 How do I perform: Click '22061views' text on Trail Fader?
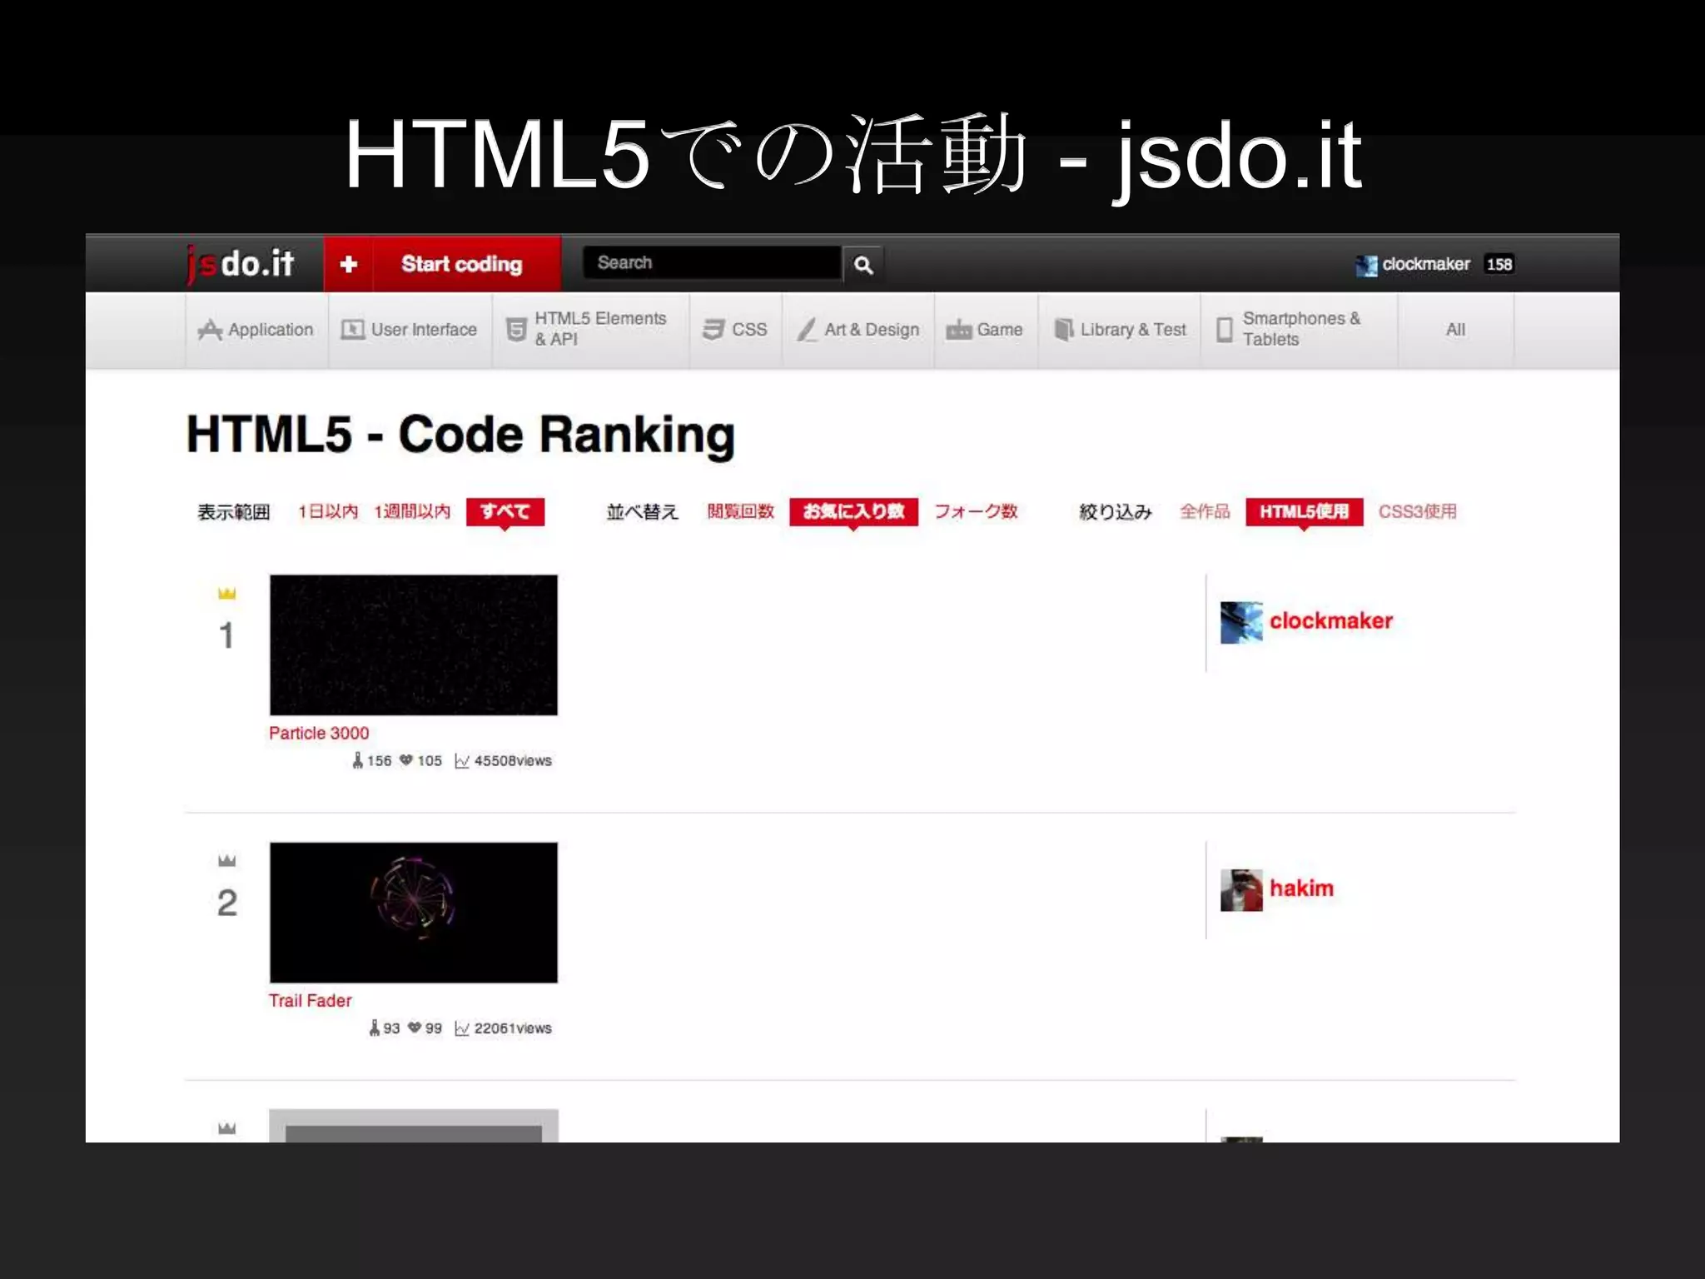pos(513,1029)
